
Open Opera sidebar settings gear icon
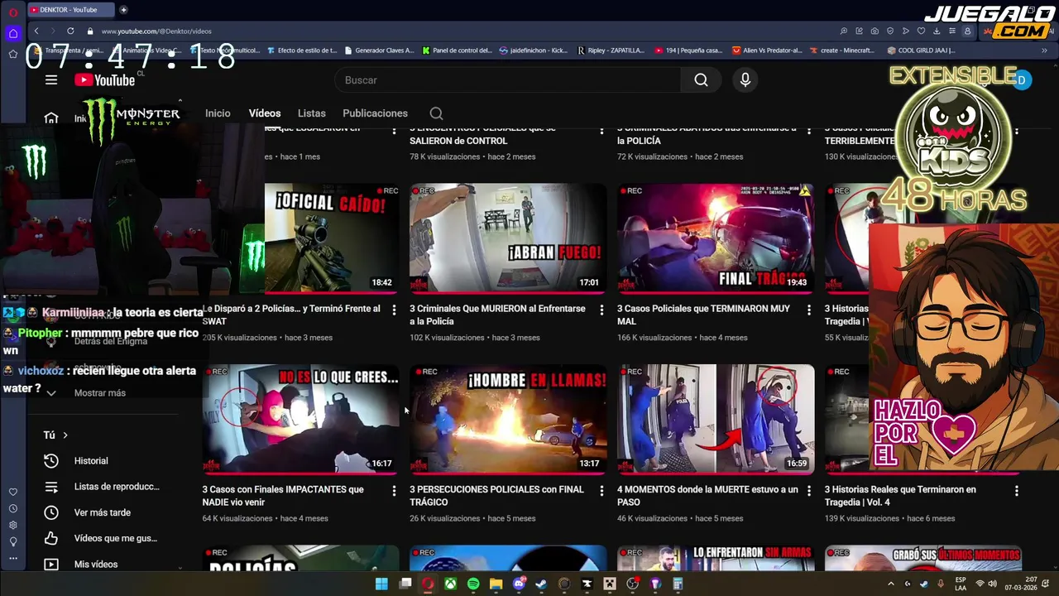(x=13, y=525)
